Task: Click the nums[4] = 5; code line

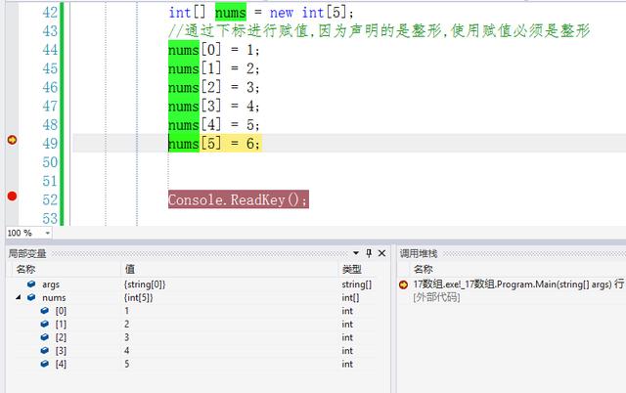Action: [x=214, y=125]
